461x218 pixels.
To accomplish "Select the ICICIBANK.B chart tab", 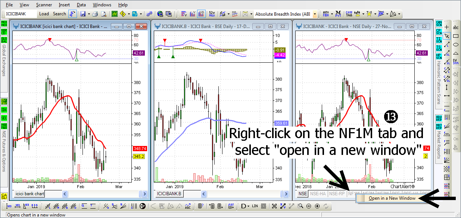I will pyautogui.click(x=169, y=194).
